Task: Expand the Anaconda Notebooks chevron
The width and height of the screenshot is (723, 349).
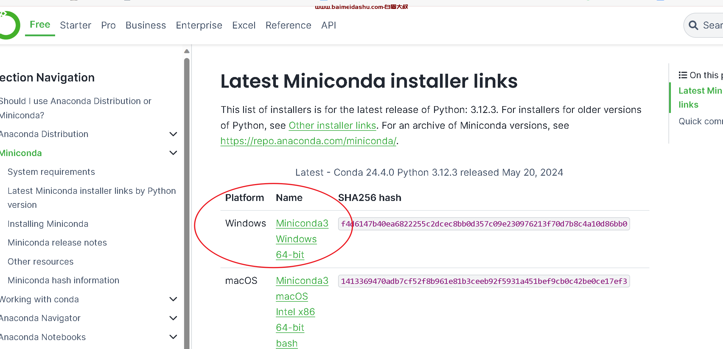Action: (173, 337)
